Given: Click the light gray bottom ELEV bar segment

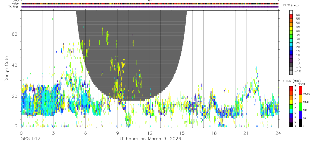Looking at the screenshot, I should pyautogui.click(x=291, y=72).
